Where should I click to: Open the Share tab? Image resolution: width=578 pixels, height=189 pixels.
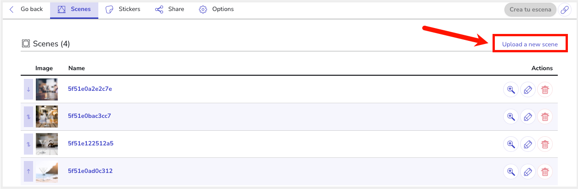pos(170,9)
